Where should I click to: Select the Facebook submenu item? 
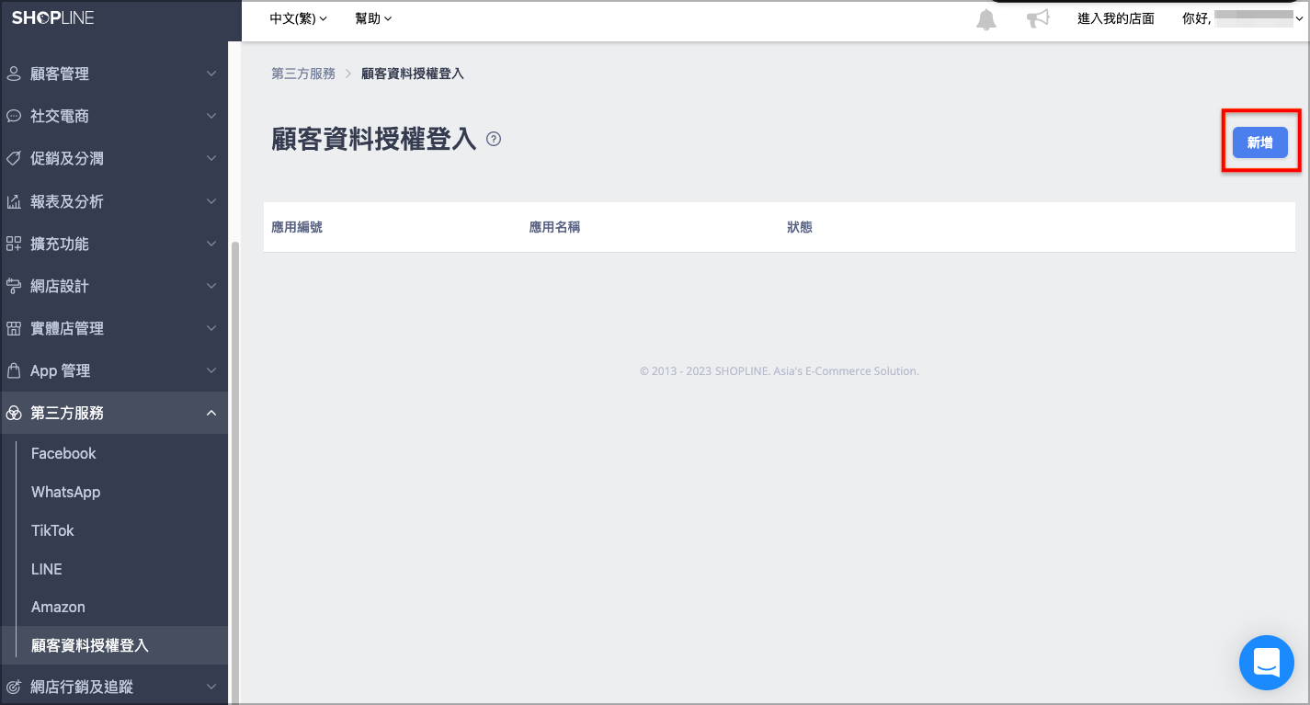63,453
